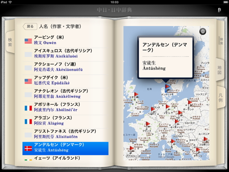Tap the globe map-type icon on the map
The height and width of the screenshot is (172, 229).
pos(202,32)
